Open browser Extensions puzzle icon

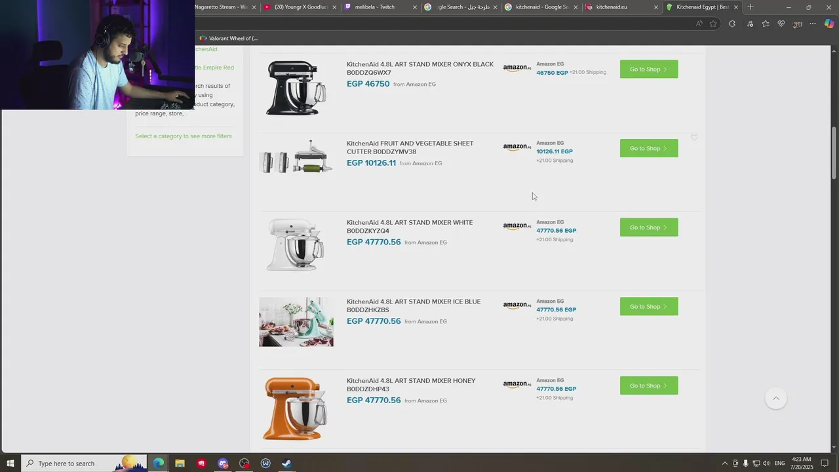click(x=732, y=24)
